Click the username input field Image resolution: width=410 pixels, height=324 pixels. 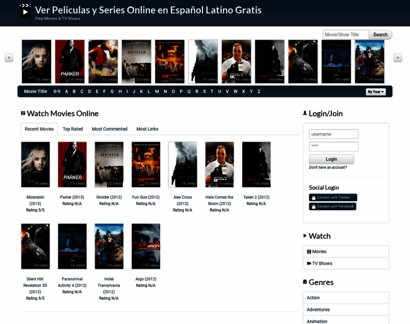[333, 134]
